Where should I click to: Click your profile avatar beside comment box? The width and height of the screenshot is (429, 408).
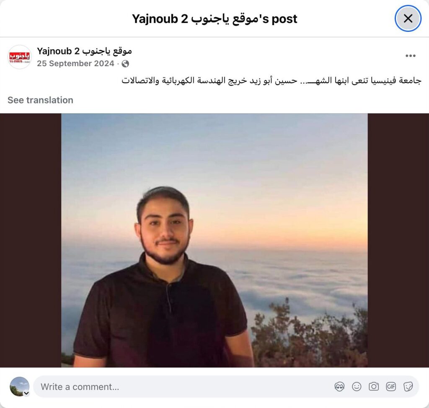19,386
